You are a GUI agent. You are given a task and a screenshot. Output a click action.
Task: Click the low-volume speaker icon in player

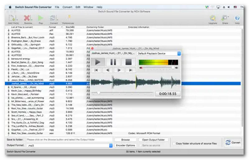tap(141, 68)
